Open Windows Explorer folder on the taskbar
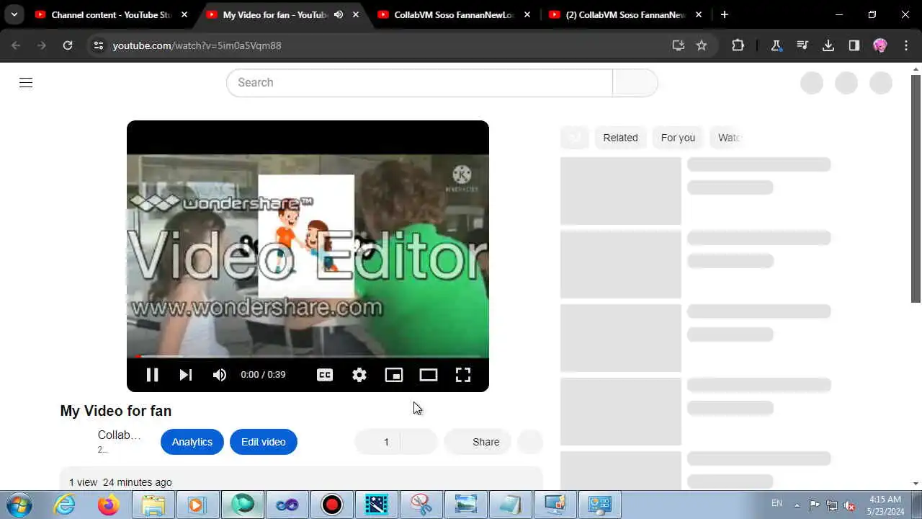 153,505
